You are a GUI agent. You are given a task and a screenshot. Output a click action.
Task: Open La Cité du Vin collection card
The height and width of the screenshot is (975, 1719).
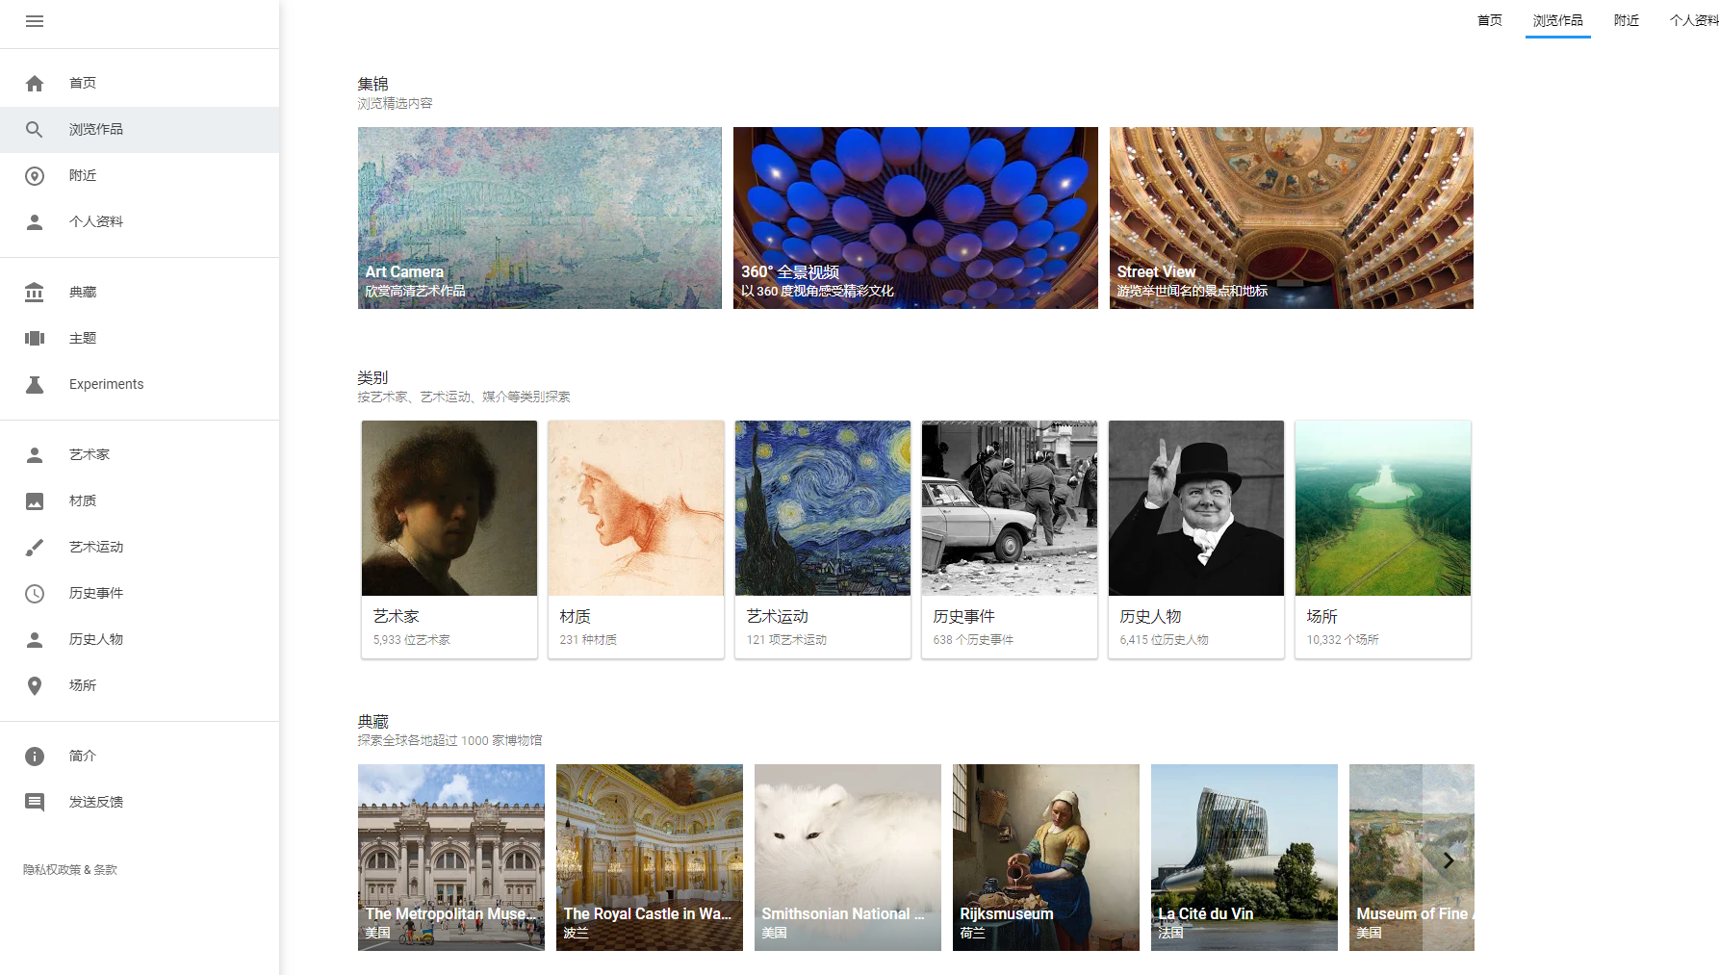1244,858
